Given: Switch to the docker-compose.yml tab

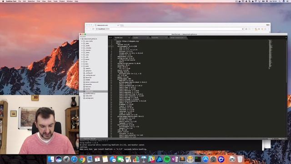Looking at the screenshot, I should click(178, 38).
